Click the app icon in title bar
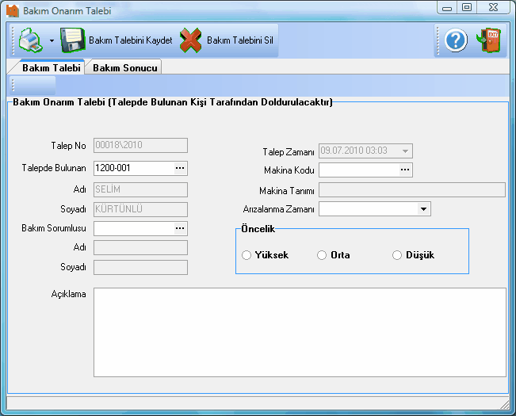The width and height of the screenshot is (516, 416). [13, 11]
